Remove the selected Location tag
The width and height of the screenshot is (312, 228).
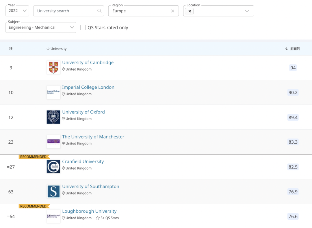[190, 11]
